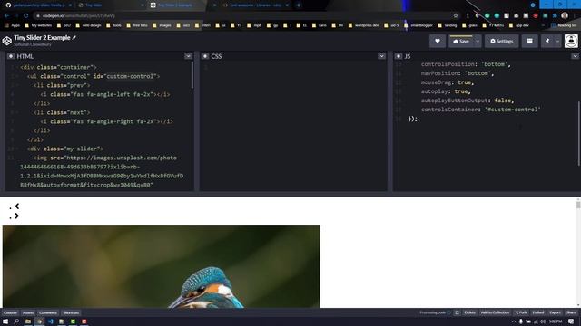The image size is (581, 326).
Task: Click the previous slide angle-left arrow
Action: pyautogui.click(x=17, y=206)
